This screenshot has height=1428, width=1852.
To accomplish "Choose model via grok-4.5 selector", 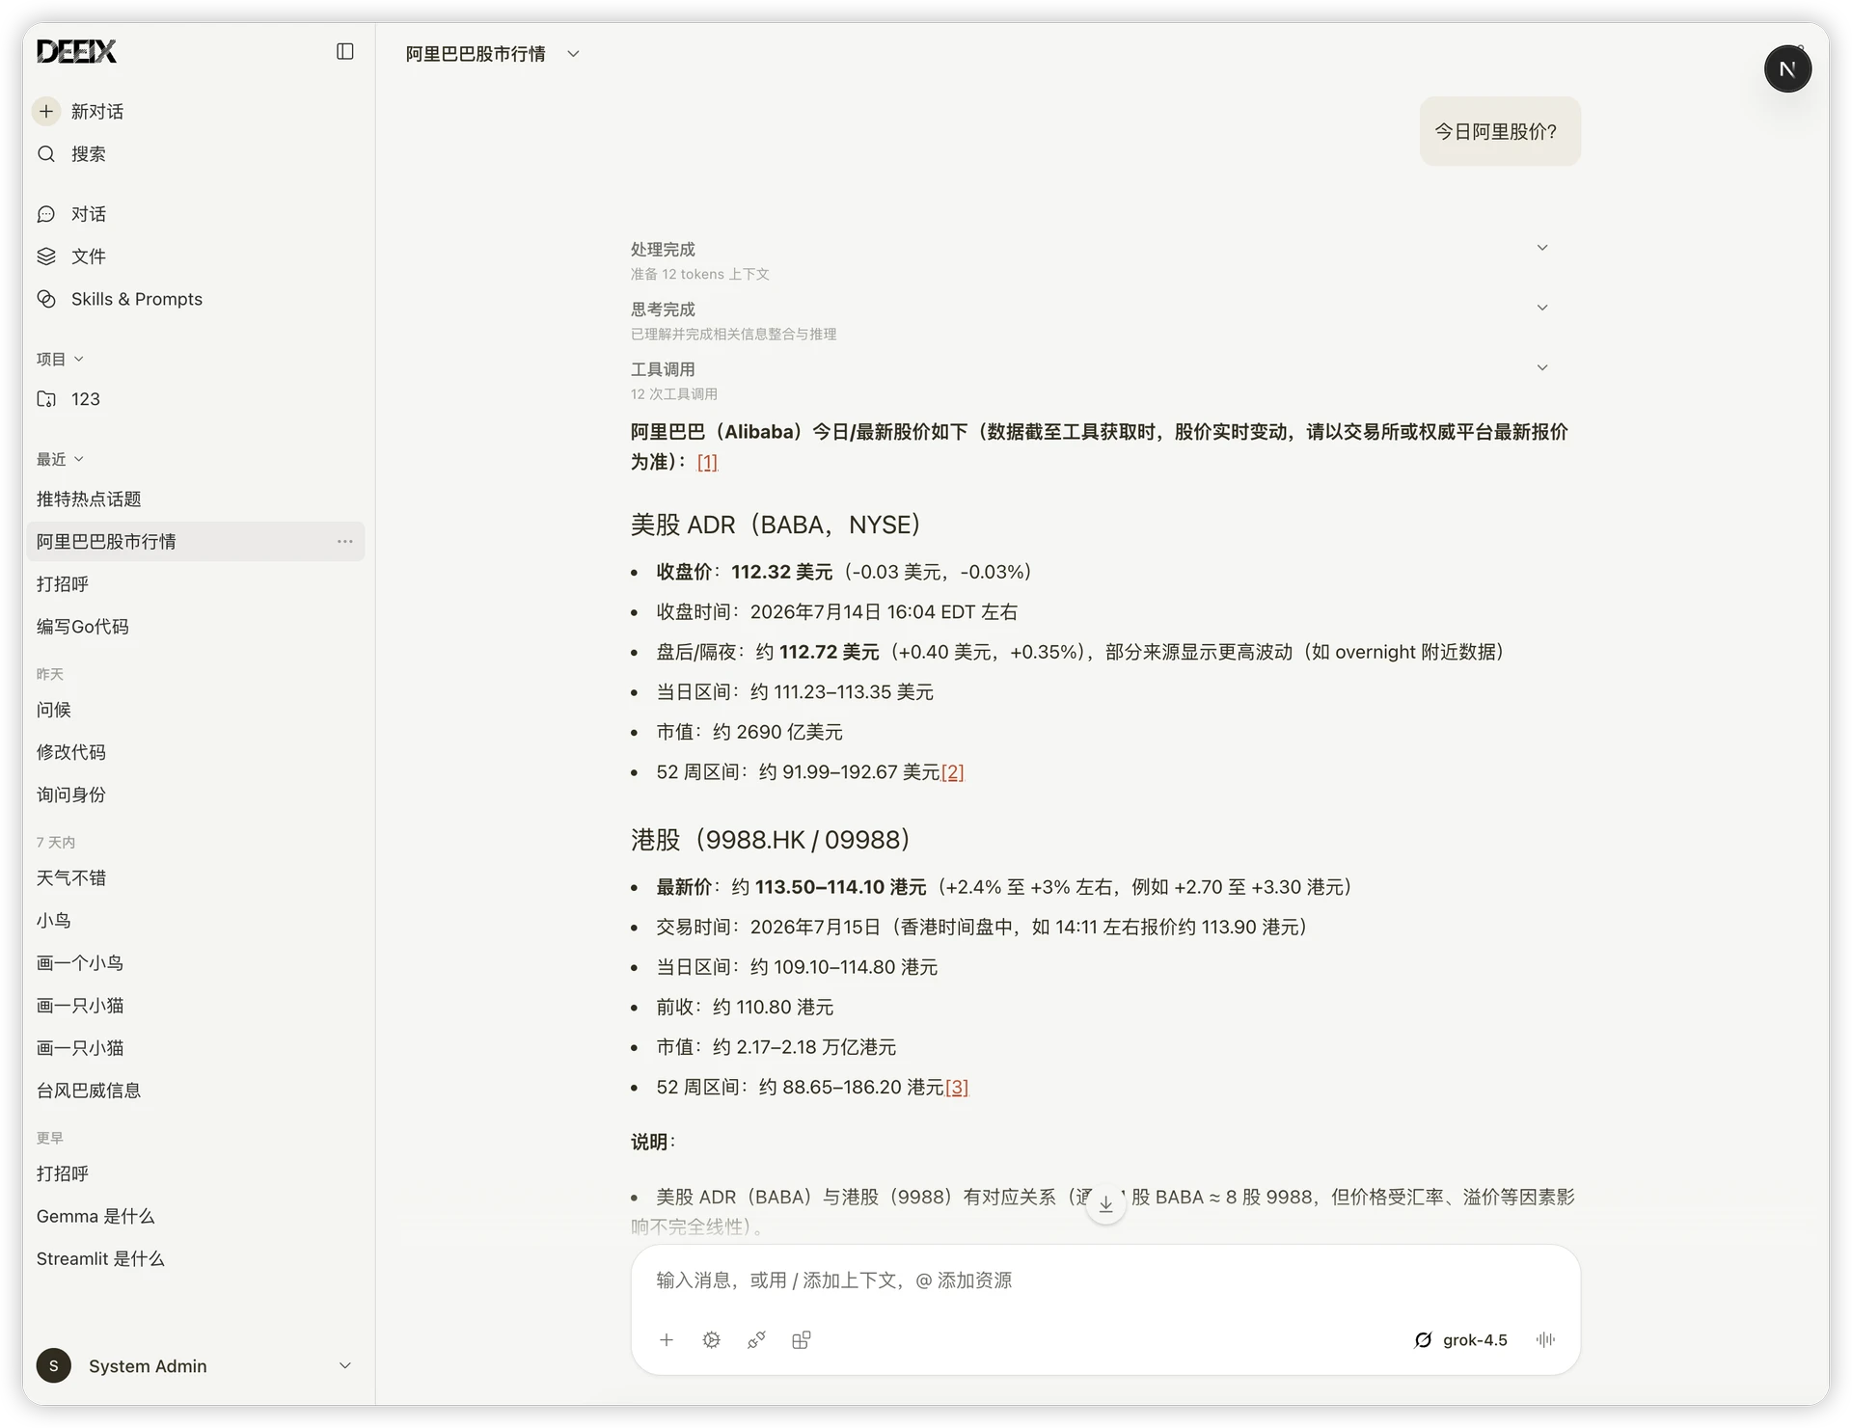I will (1460, 1339).
